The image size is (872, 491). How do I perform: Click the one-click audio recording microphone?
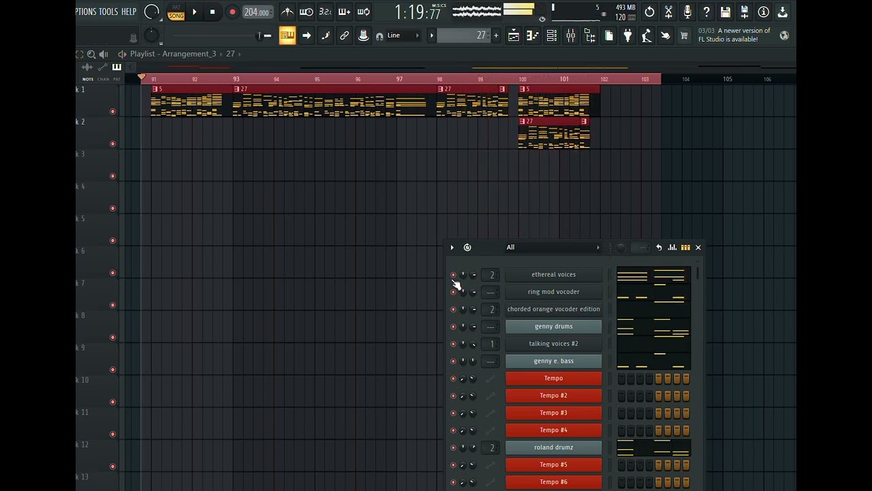click(x=687, y=12)
